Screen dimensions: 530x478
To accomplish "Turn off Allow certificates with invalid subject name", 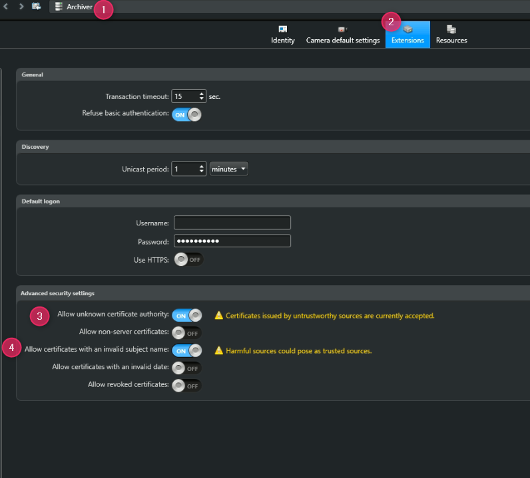I will 186,350.
